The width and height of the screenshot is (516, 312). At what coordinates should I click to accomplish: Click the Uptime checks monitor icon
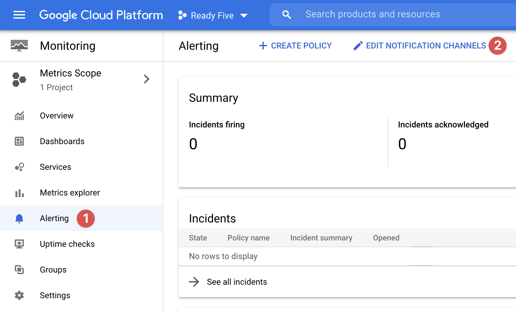click(x=19, y=244)
